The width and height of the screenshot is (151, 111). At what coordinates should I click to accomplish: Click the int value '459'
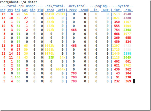117,42
